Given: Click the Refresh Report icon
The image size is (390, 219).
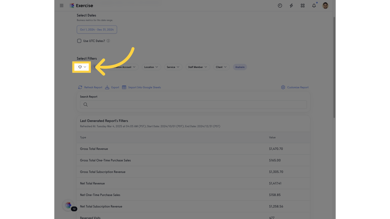Looking at the screenshot, I should click(80, 87).
